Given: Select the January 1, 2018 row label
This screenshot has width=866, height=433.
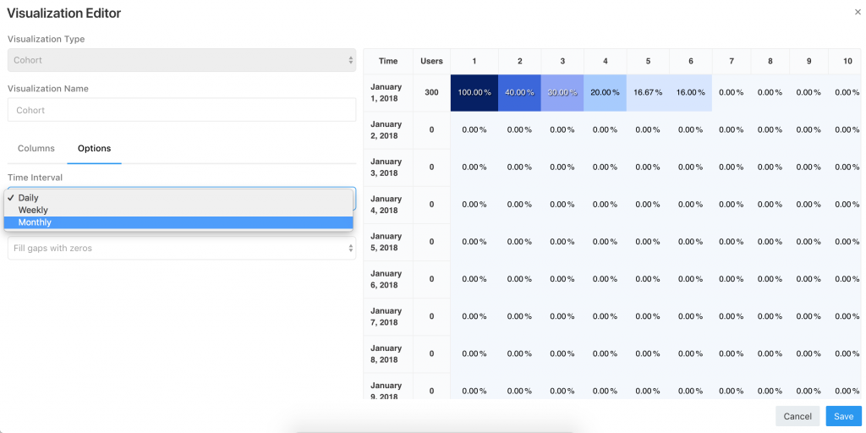Looking at the screenshot, I should coord(388,93).
